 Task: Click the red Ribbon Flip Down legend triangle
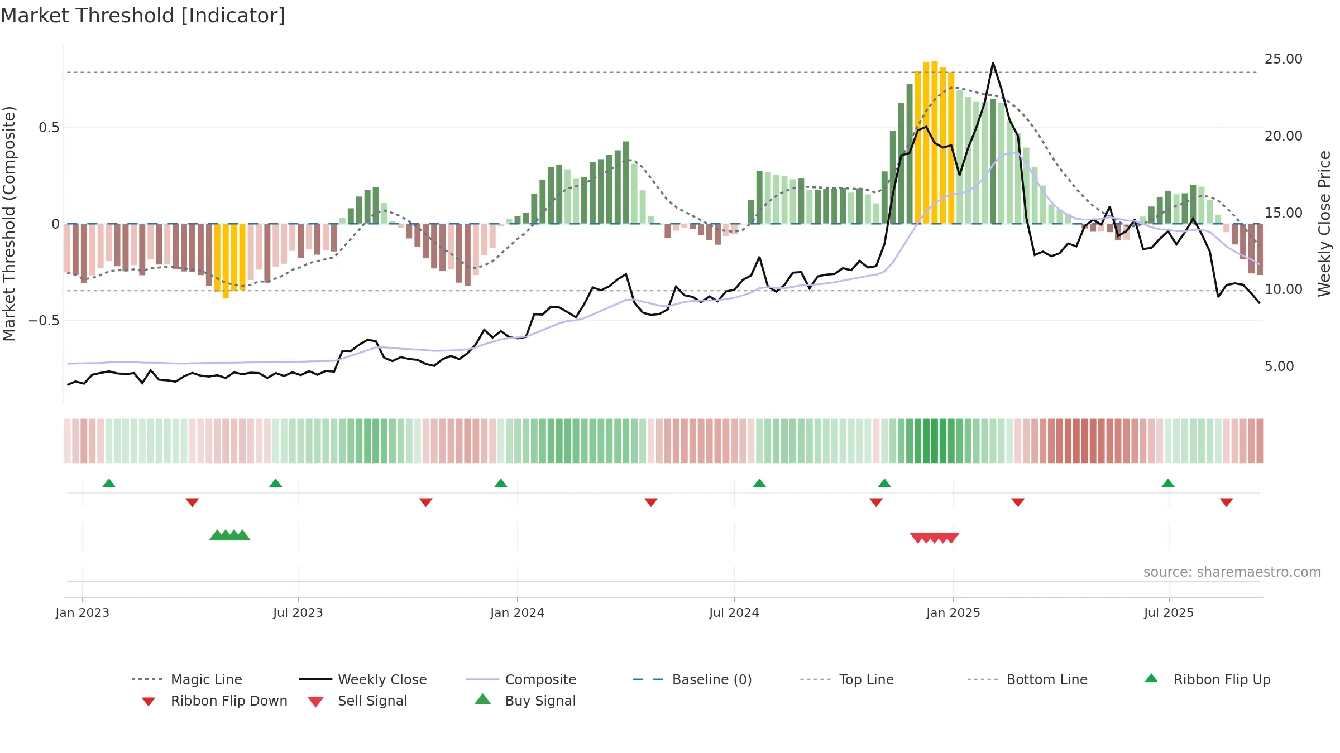[x=149, y=701]
